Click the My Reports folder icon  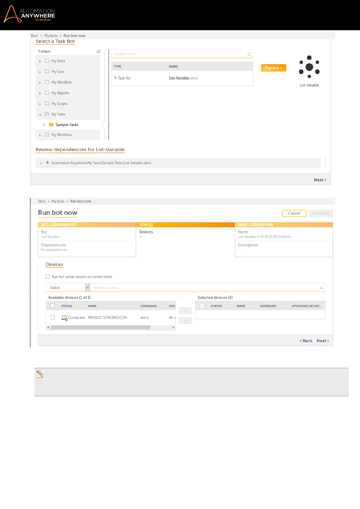[47, 93]
